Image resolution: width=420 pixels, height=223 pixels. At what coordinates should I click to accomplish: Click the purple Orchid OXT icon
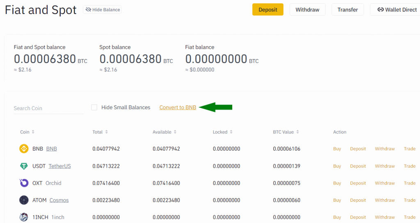(x=24, y=183)
